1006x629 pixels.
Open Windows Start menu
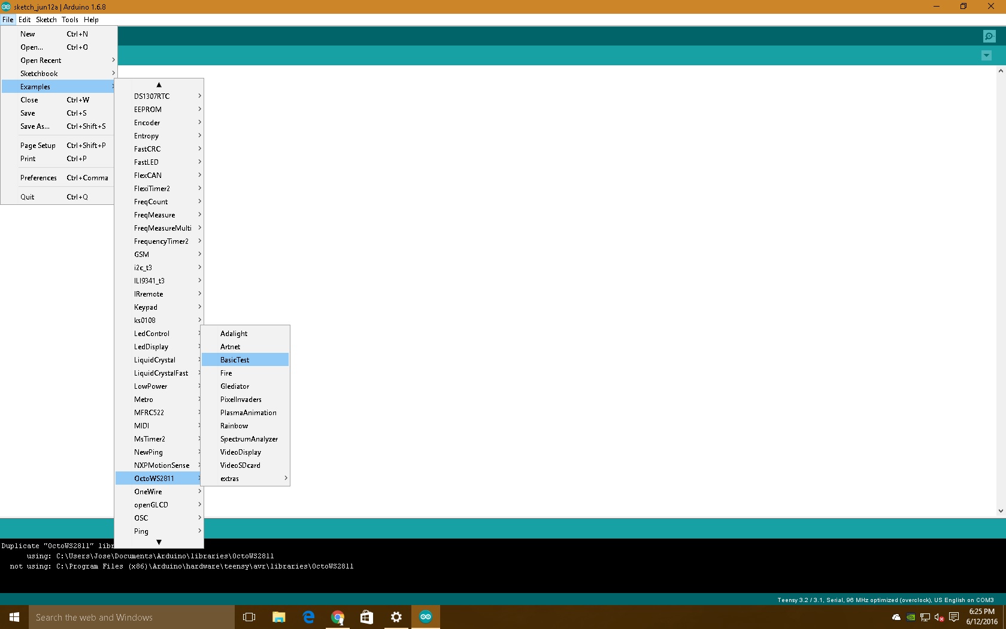pyautogui.click(x=14, y=617)
